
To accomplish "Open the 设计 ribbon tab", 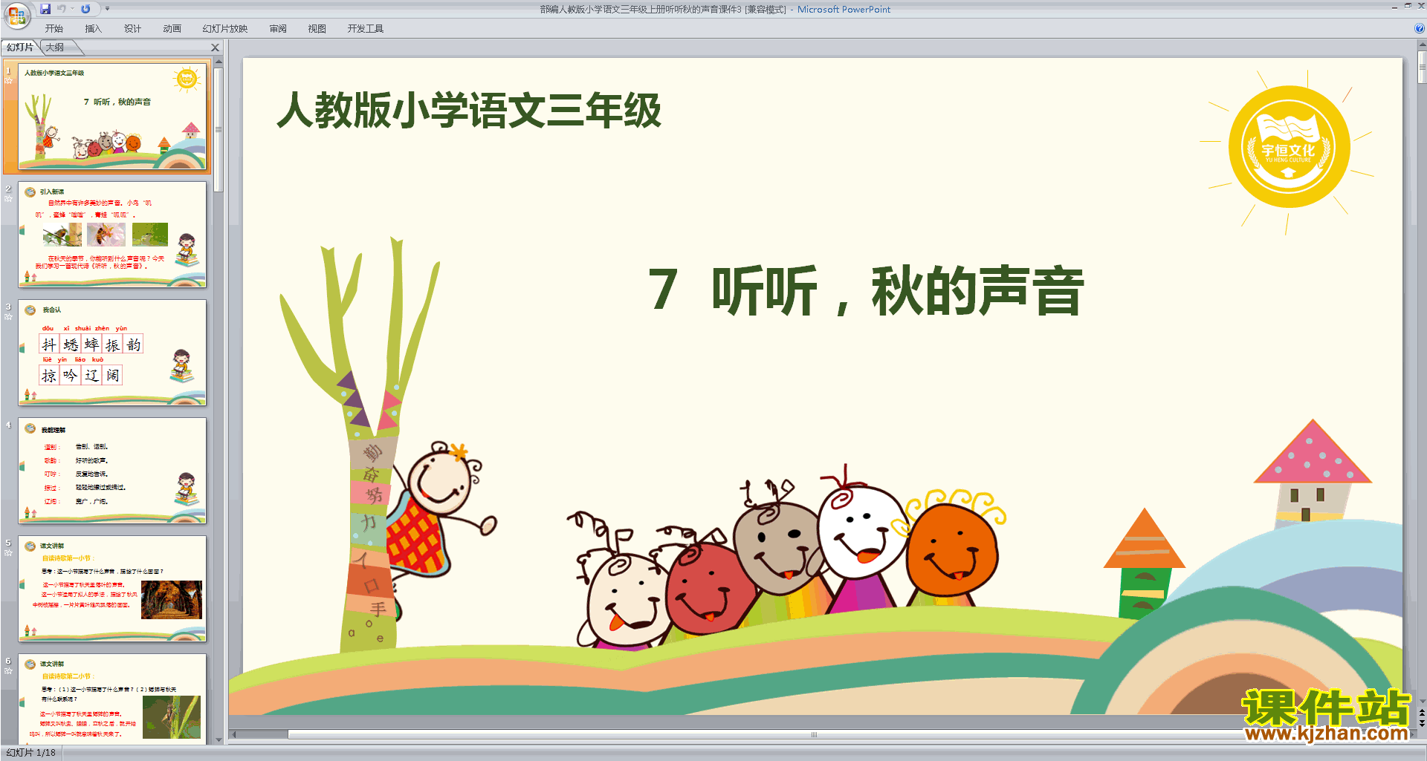I will point(132,29).
